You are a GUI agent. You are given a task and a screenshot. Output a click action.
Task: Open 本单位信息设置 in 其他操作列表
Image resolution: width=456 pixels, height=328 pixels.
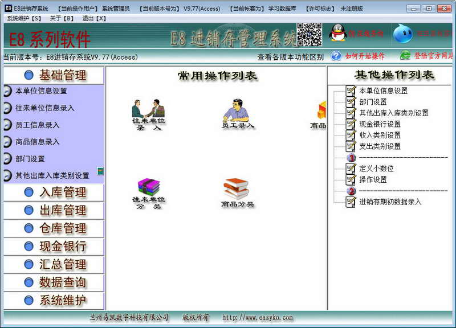pos(383,91)
